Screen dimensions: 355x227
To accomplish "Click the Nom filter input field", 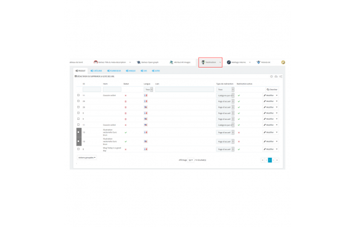I will pyautogui.click(x=112, y=90).
